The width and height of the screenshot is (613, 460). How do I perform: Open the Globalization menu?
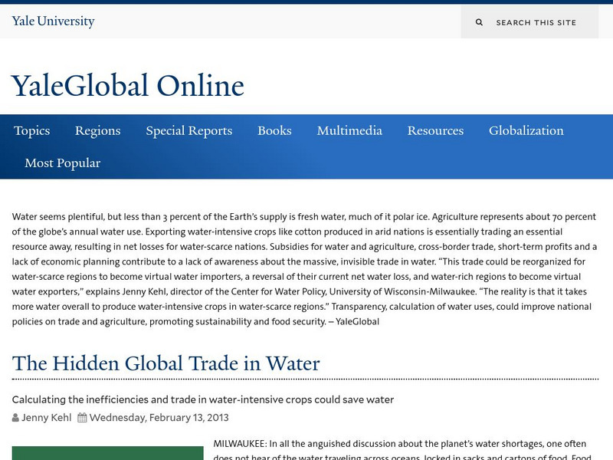[x=526, y=130]
